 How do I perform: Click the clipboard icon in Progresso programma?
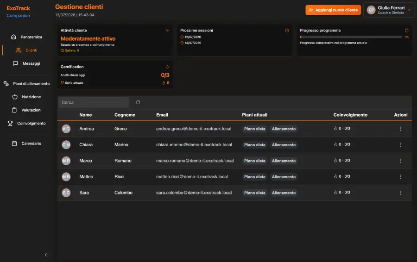pos(407,30)
